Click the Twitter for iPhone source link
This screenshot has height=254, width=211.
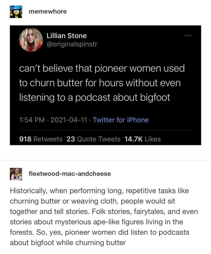[121, 120]
